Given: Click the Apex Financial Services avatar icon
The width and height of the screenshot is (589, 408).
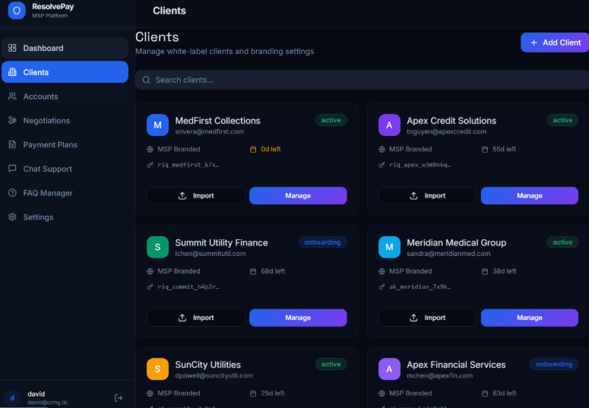Looking at the screenshot, I should (x=389, y=369).
